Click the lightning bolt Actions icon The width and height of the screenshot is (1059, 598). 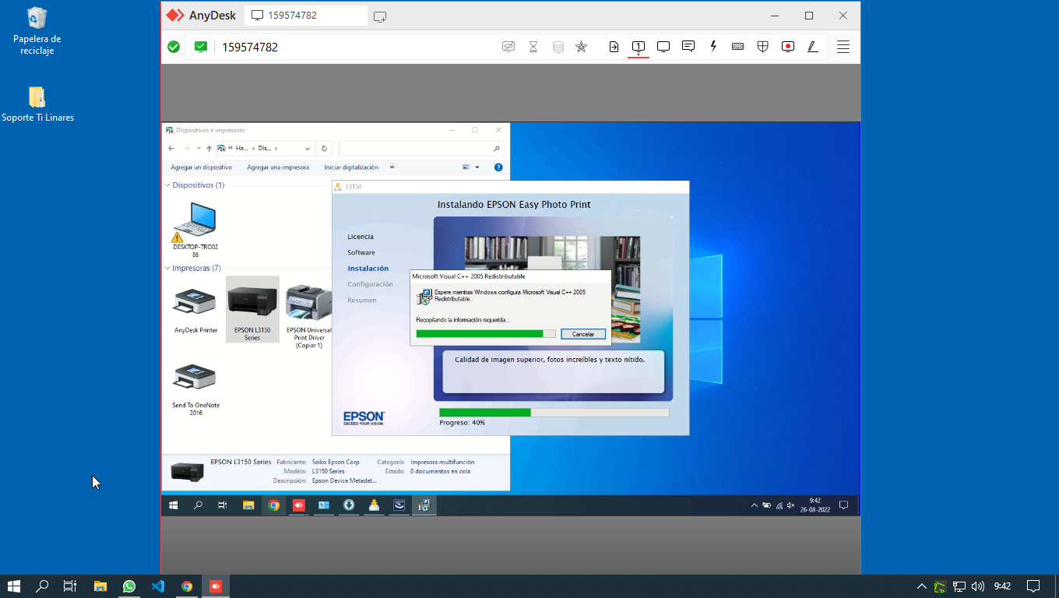click(713, 47)
